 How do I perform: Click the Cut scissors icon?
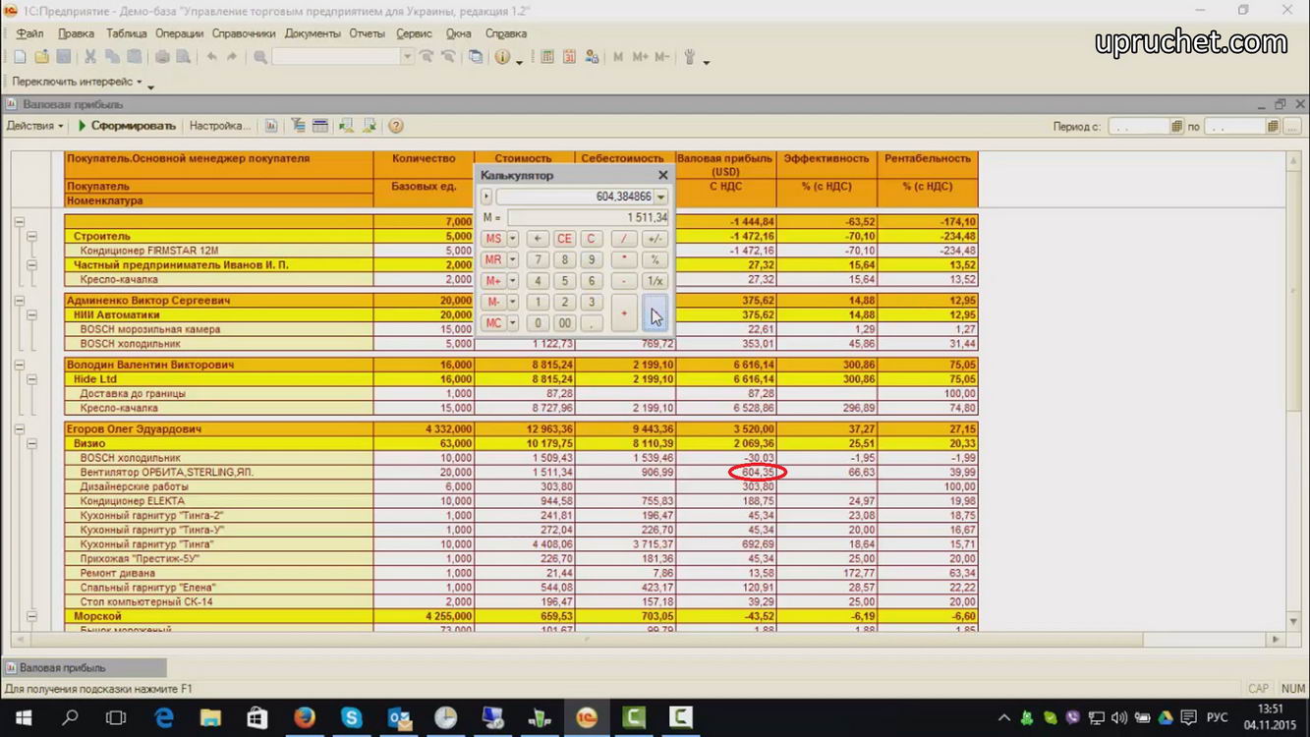point(89,58)
